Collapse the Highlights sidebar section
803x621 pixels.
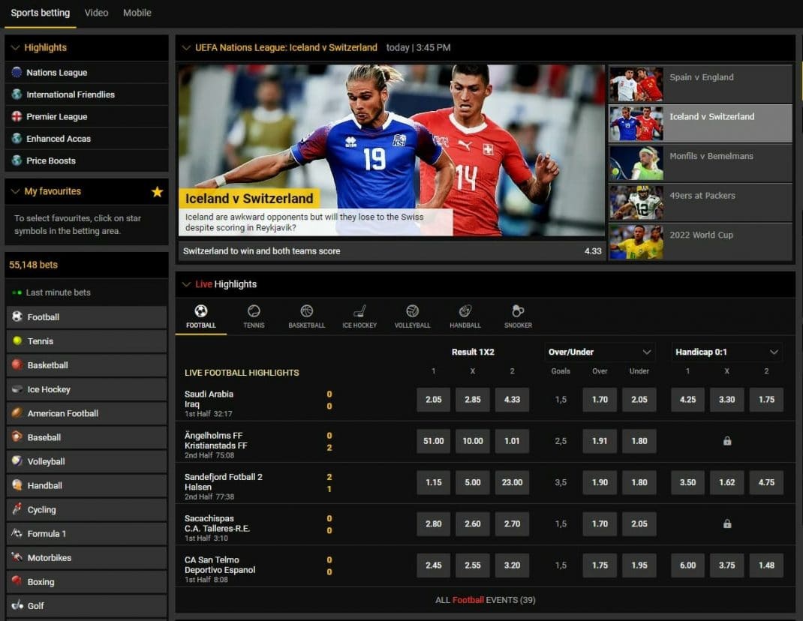pyautogui.click(x=15, y=47)
